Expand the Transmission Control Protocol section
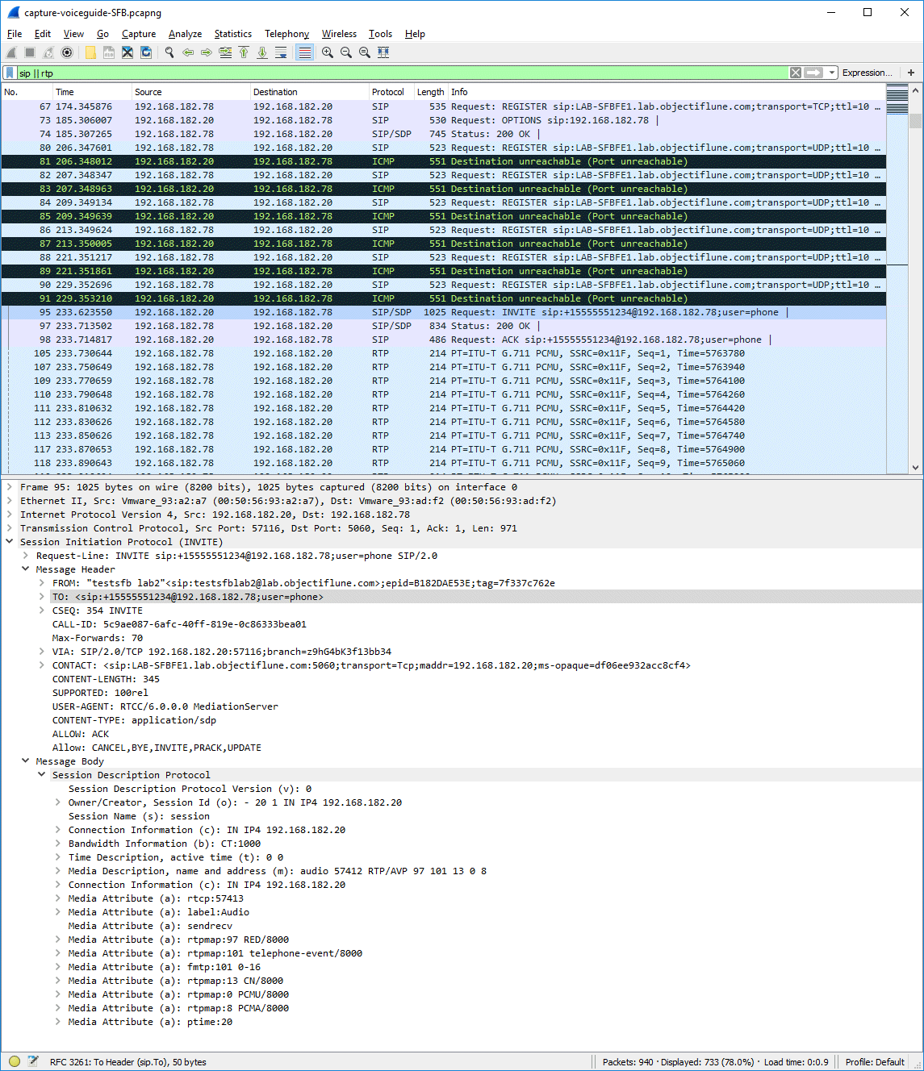The image size is (924, 1071). pos(10,528)
